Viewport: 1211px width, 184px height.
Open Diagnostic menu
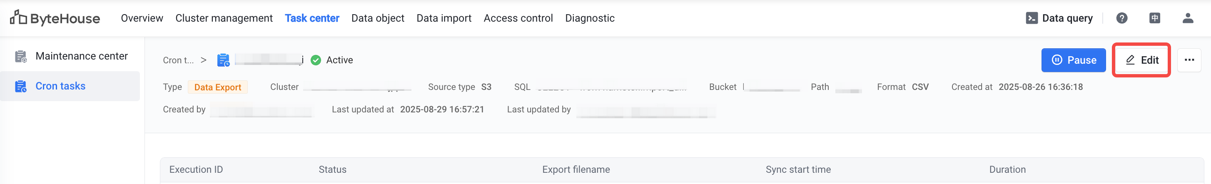coord(590,18)
